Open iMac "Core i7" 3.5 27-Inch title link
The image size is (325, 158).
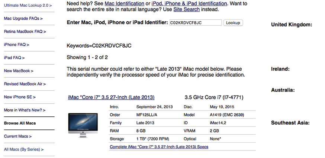pos(111,97)
